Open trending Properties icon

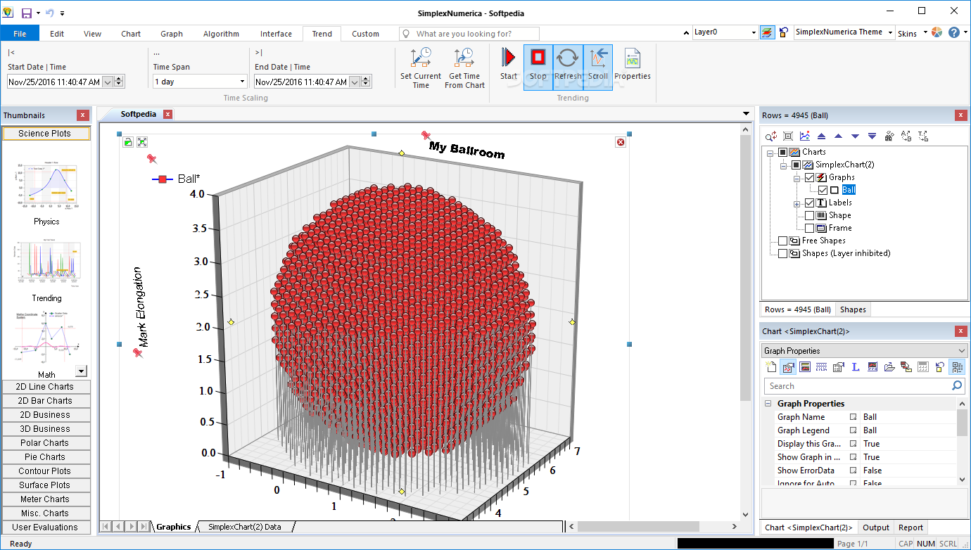(x=632, y=58)
